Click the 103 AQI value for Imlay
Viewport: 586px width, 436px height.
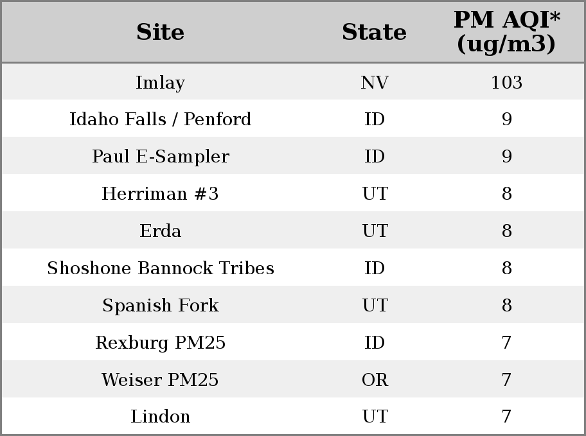pos(507,82)
